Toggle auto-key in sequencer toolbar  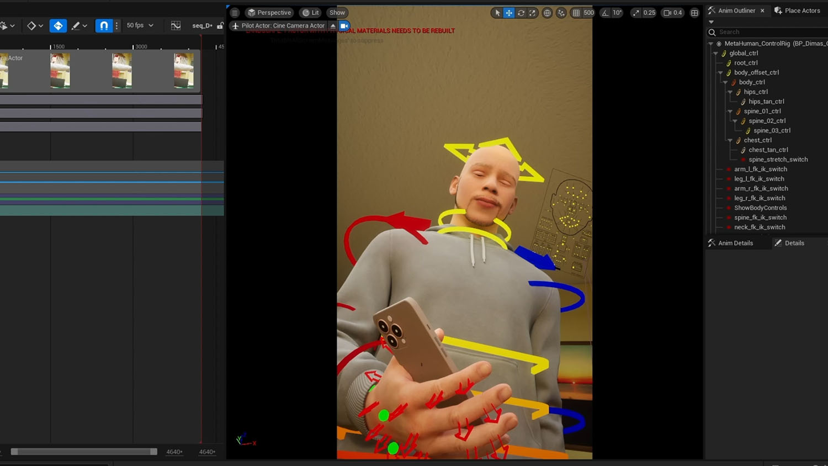58,25
